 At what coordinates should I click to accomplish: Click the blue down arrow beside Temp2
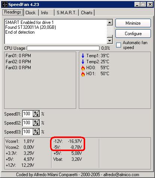click(x=83, y=62)
